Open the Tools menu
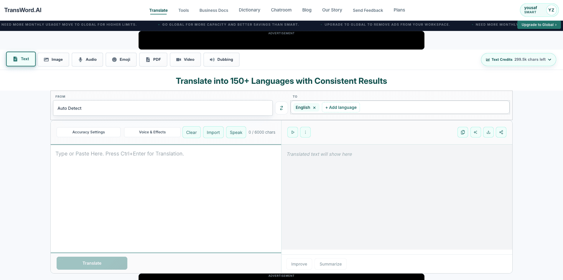 (x=183, y=10)
